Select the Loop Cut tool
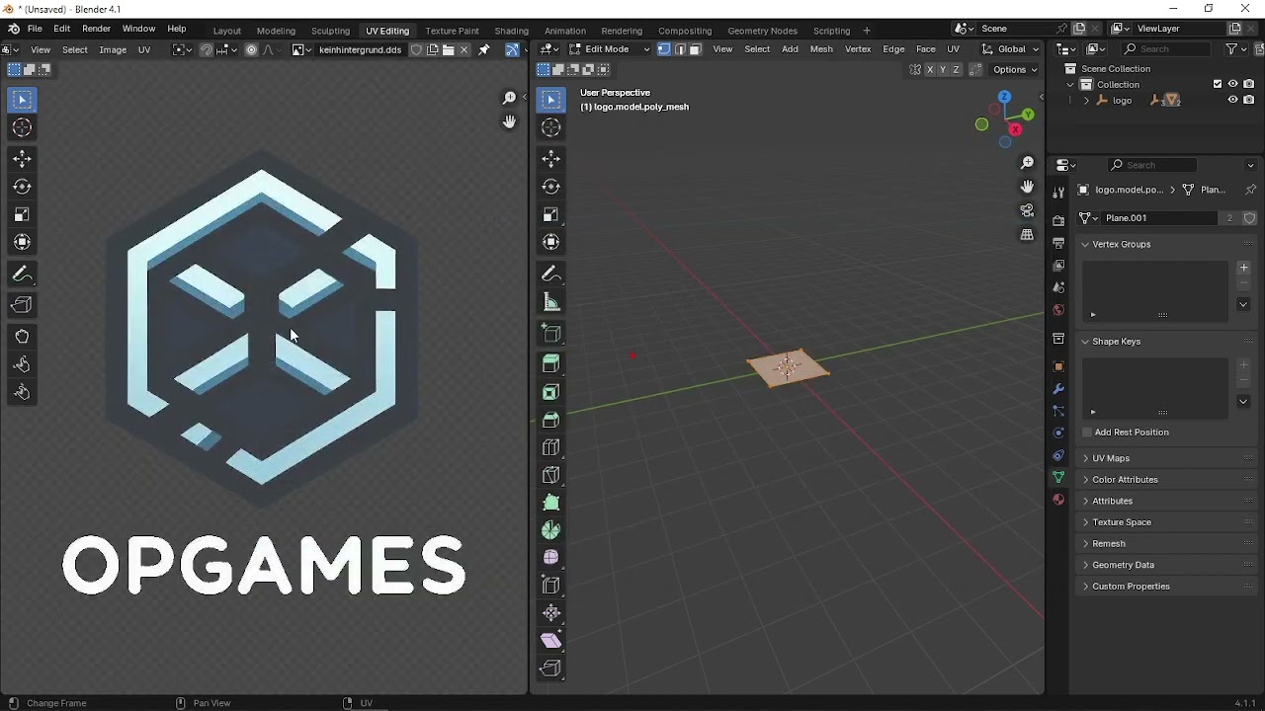1265x711 pixels. [551, 447]
